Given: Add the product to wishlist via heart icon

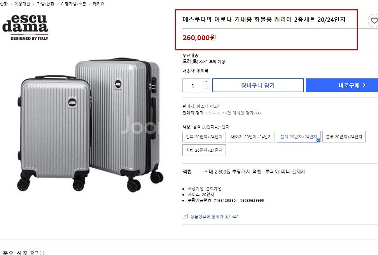Looking at the screenshot, I should (x=374, y=20).
